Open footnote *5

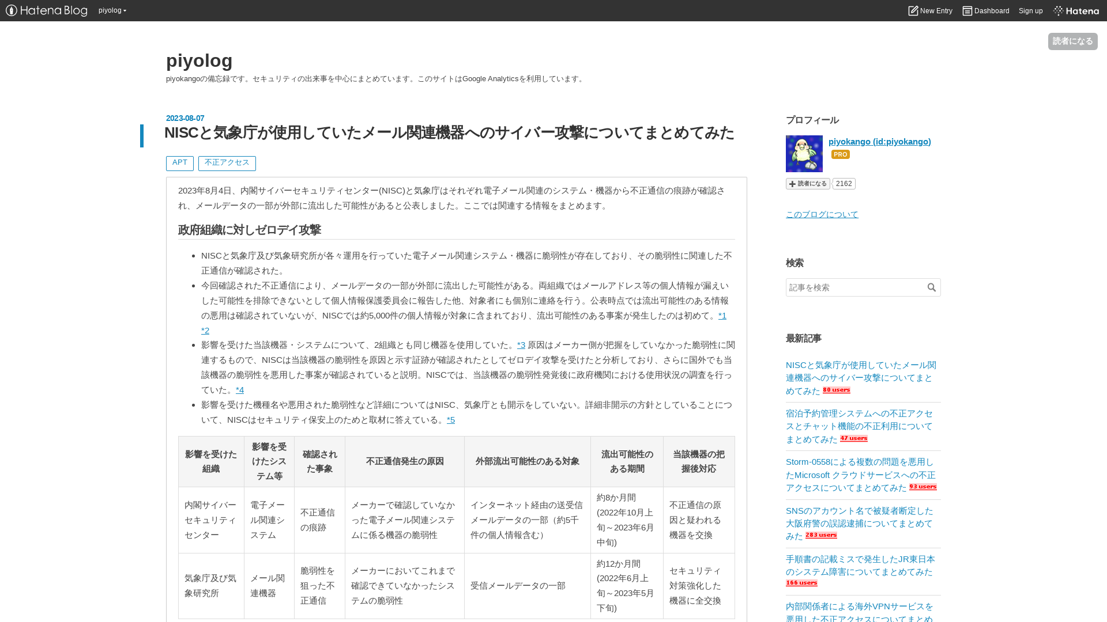tap(451, 420)
